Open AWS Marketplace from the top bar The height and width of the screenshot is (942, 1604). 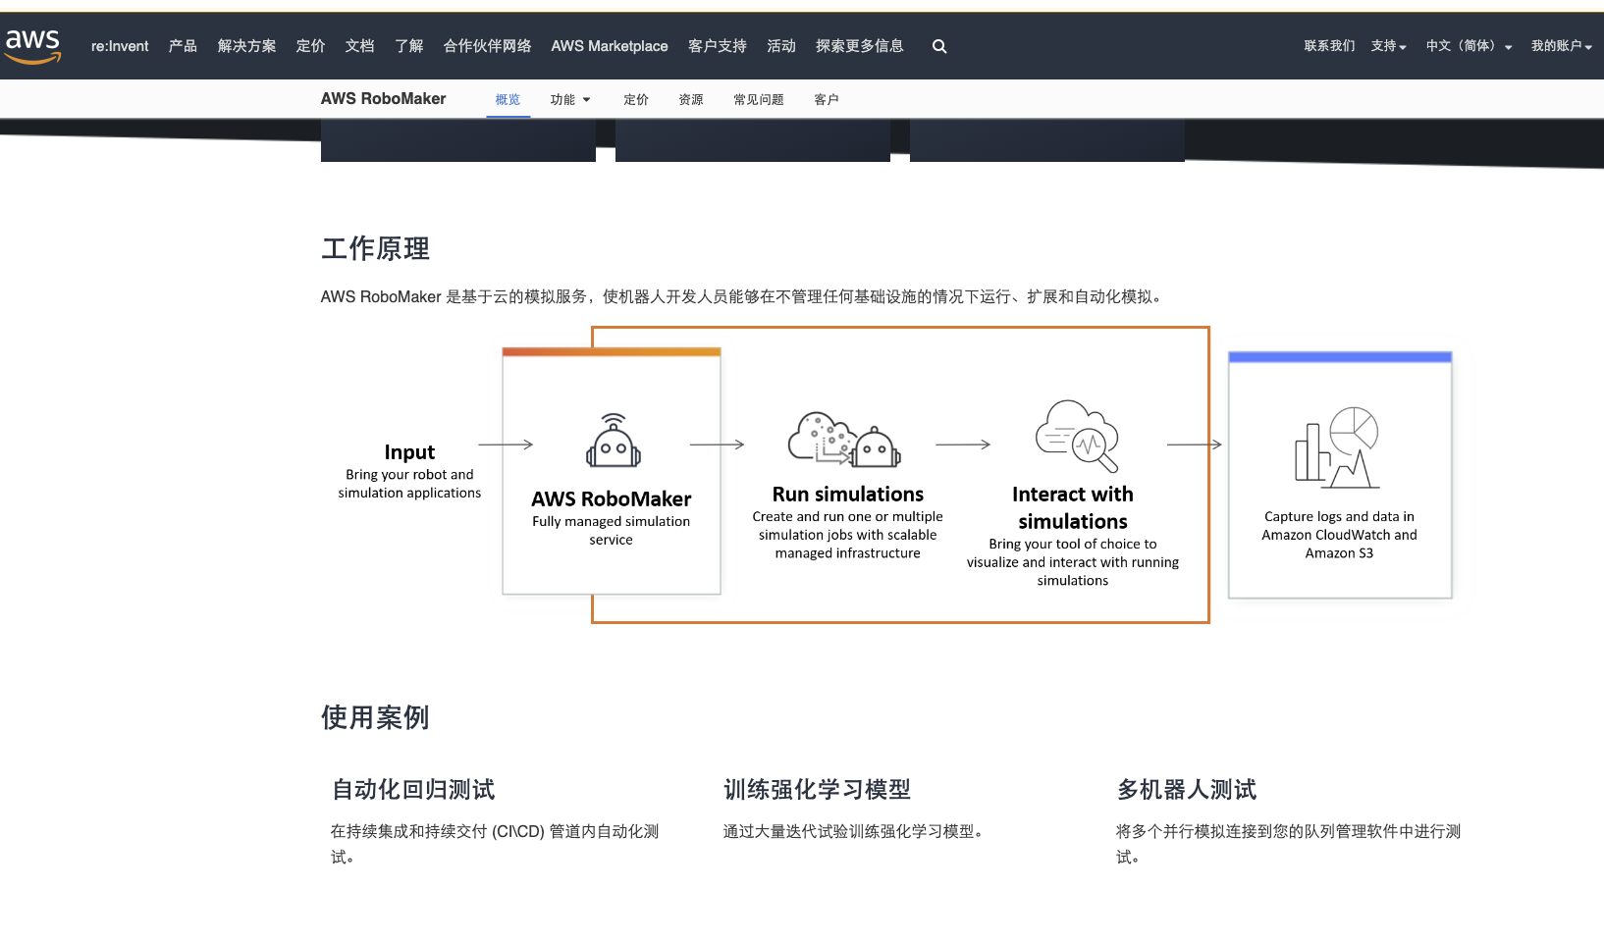point(609,46)
